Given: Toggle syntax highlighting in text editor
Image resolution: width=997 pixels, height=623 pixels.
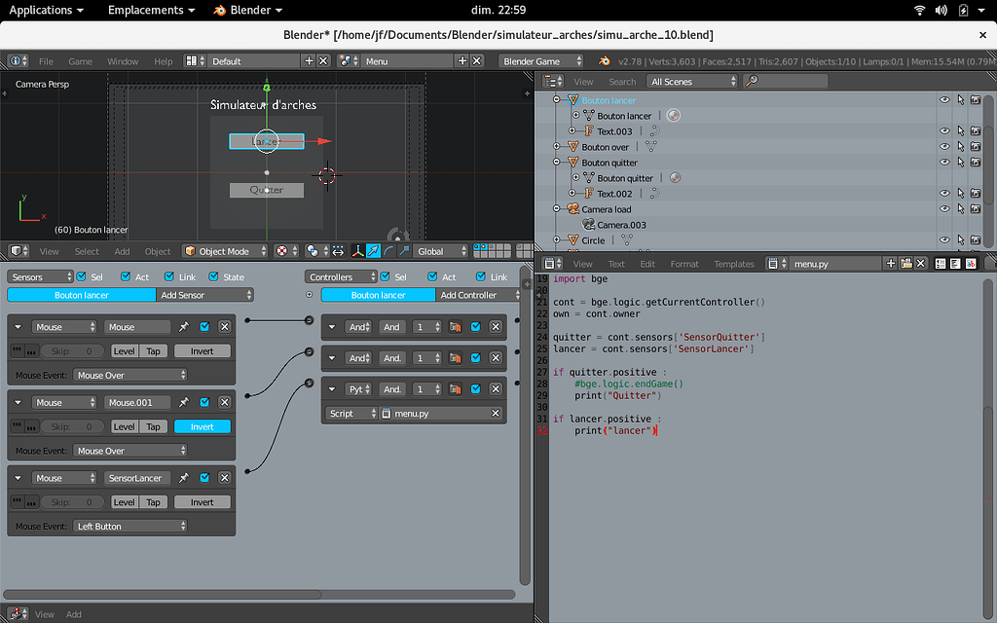Looking at the screenshot, I should click(x=971, y=264).
